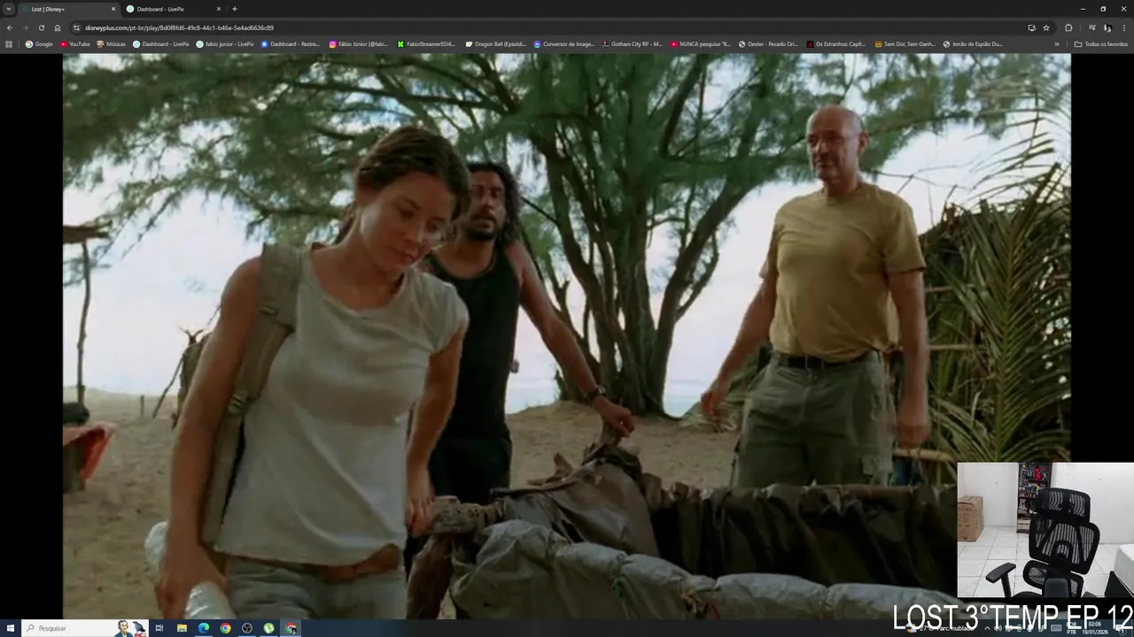The width and height of the screenshot is (1134, 637).
Task: Open Microsoft Edge from the taskbar
Action: coord(204,628)
